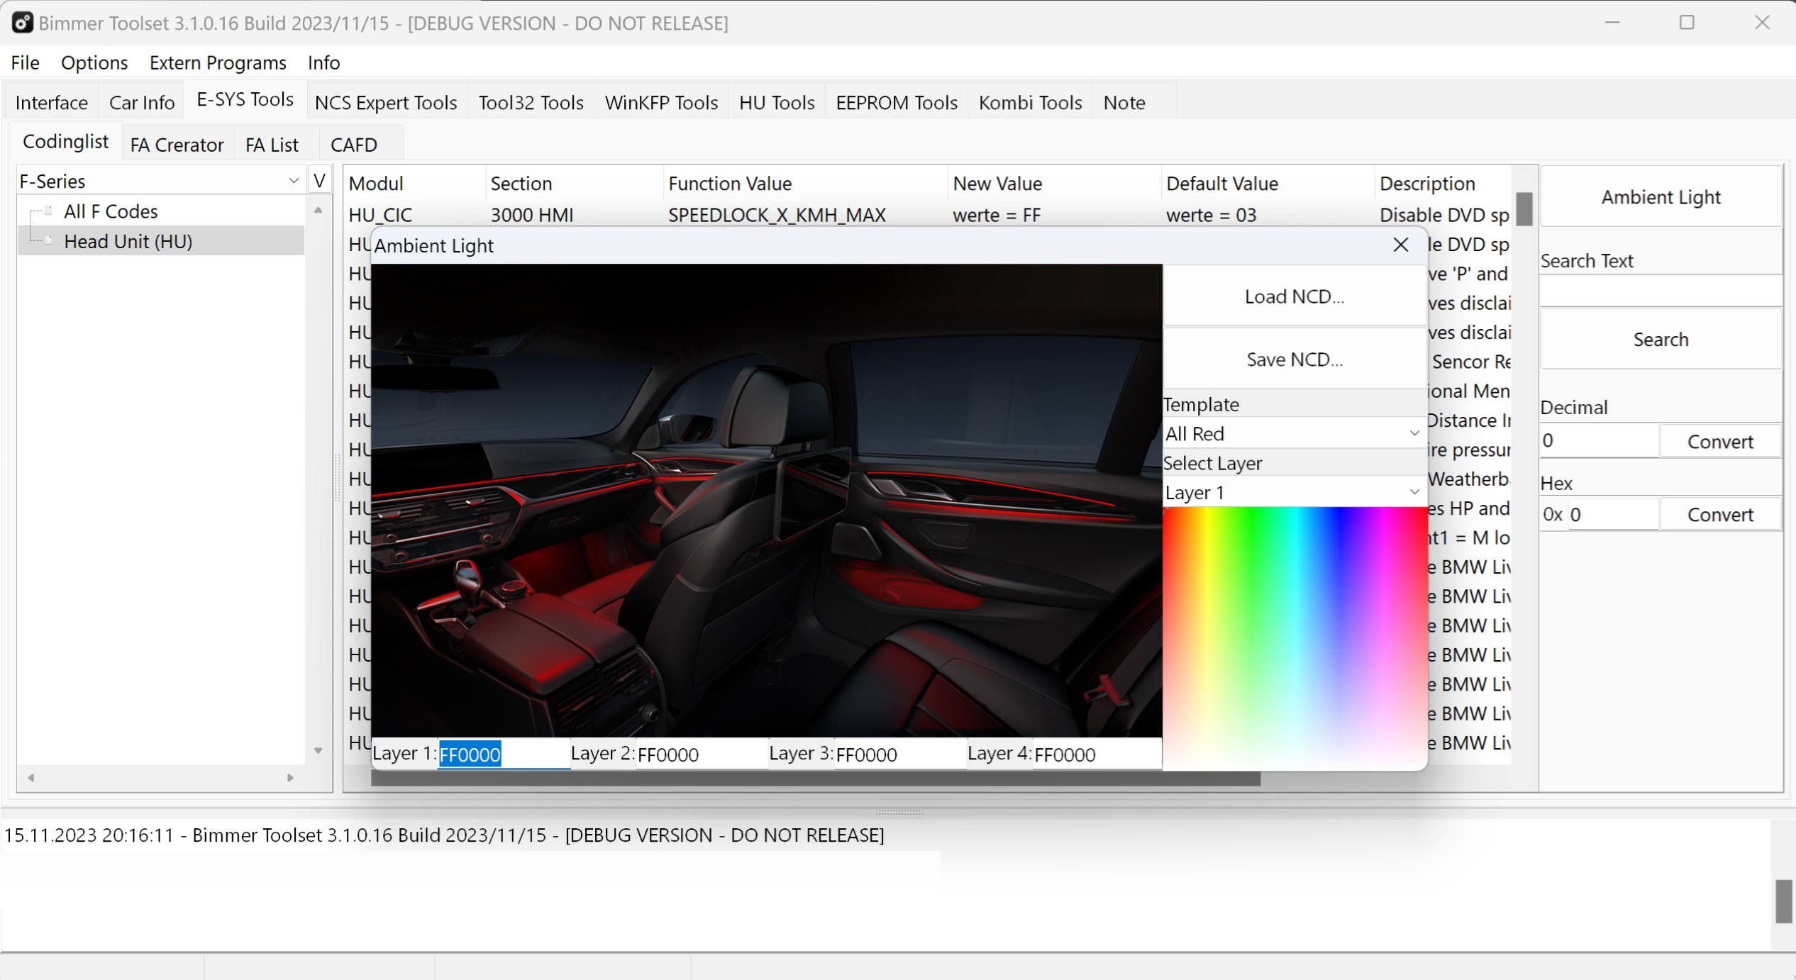This screenshot has width=1796, height=980.
Task: Select the E-SYS Tools tab
Action: click(245, 99)
